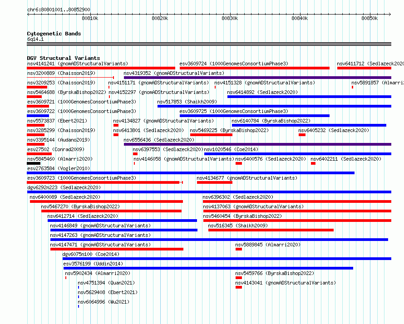Open the nsv5459766 ByrskaBishop2022 label

pos(275,273)
